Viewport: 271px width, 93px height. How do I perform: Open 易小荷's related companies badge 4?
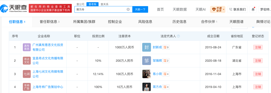click(166, 74)
